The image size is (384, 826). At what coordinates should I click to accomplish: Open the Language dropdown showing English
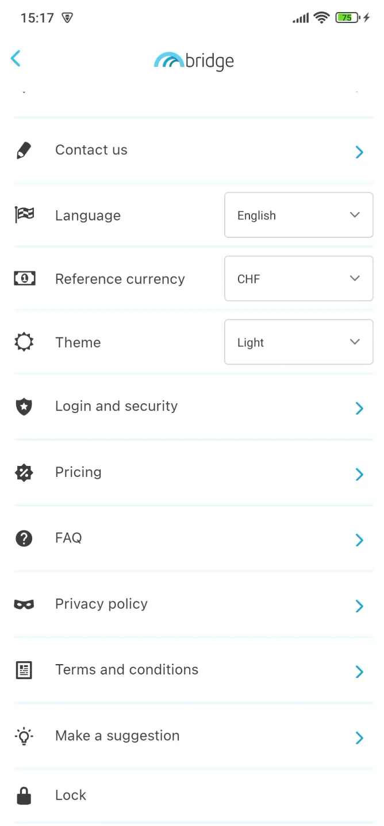[298, 215]
